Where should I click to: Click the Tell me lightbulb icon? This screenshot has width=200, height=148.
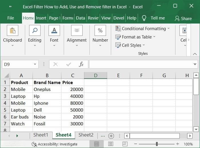[144, 18]
